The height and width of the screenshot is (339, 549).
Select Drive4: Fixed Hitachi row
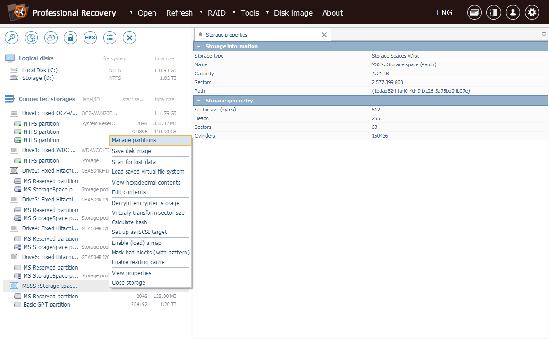56,228
